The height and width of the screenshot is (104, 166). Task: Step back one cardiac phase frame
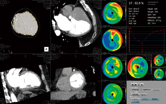click(x=133, y=85)
